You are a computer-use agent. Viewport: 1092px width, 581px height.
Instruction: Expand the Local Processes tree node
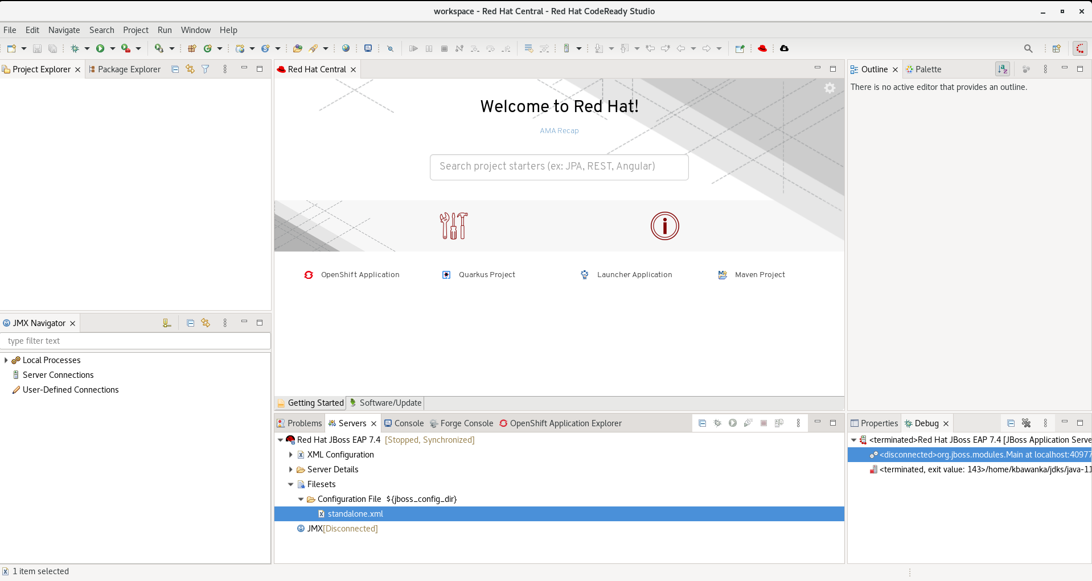(6, 360)
